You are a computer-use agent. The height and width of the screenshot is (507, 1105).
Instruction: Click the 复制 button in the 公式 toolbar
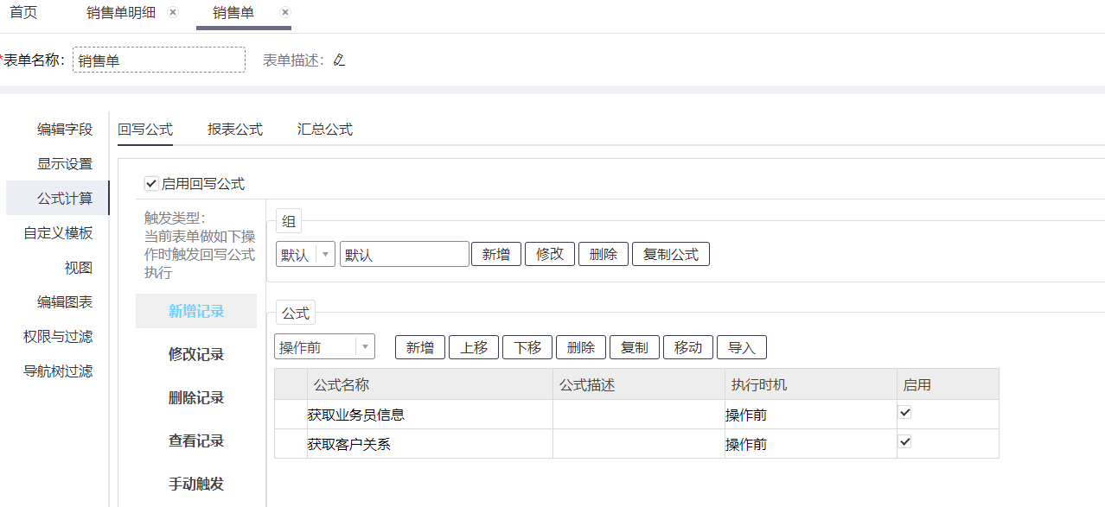[x=635, y=347]
